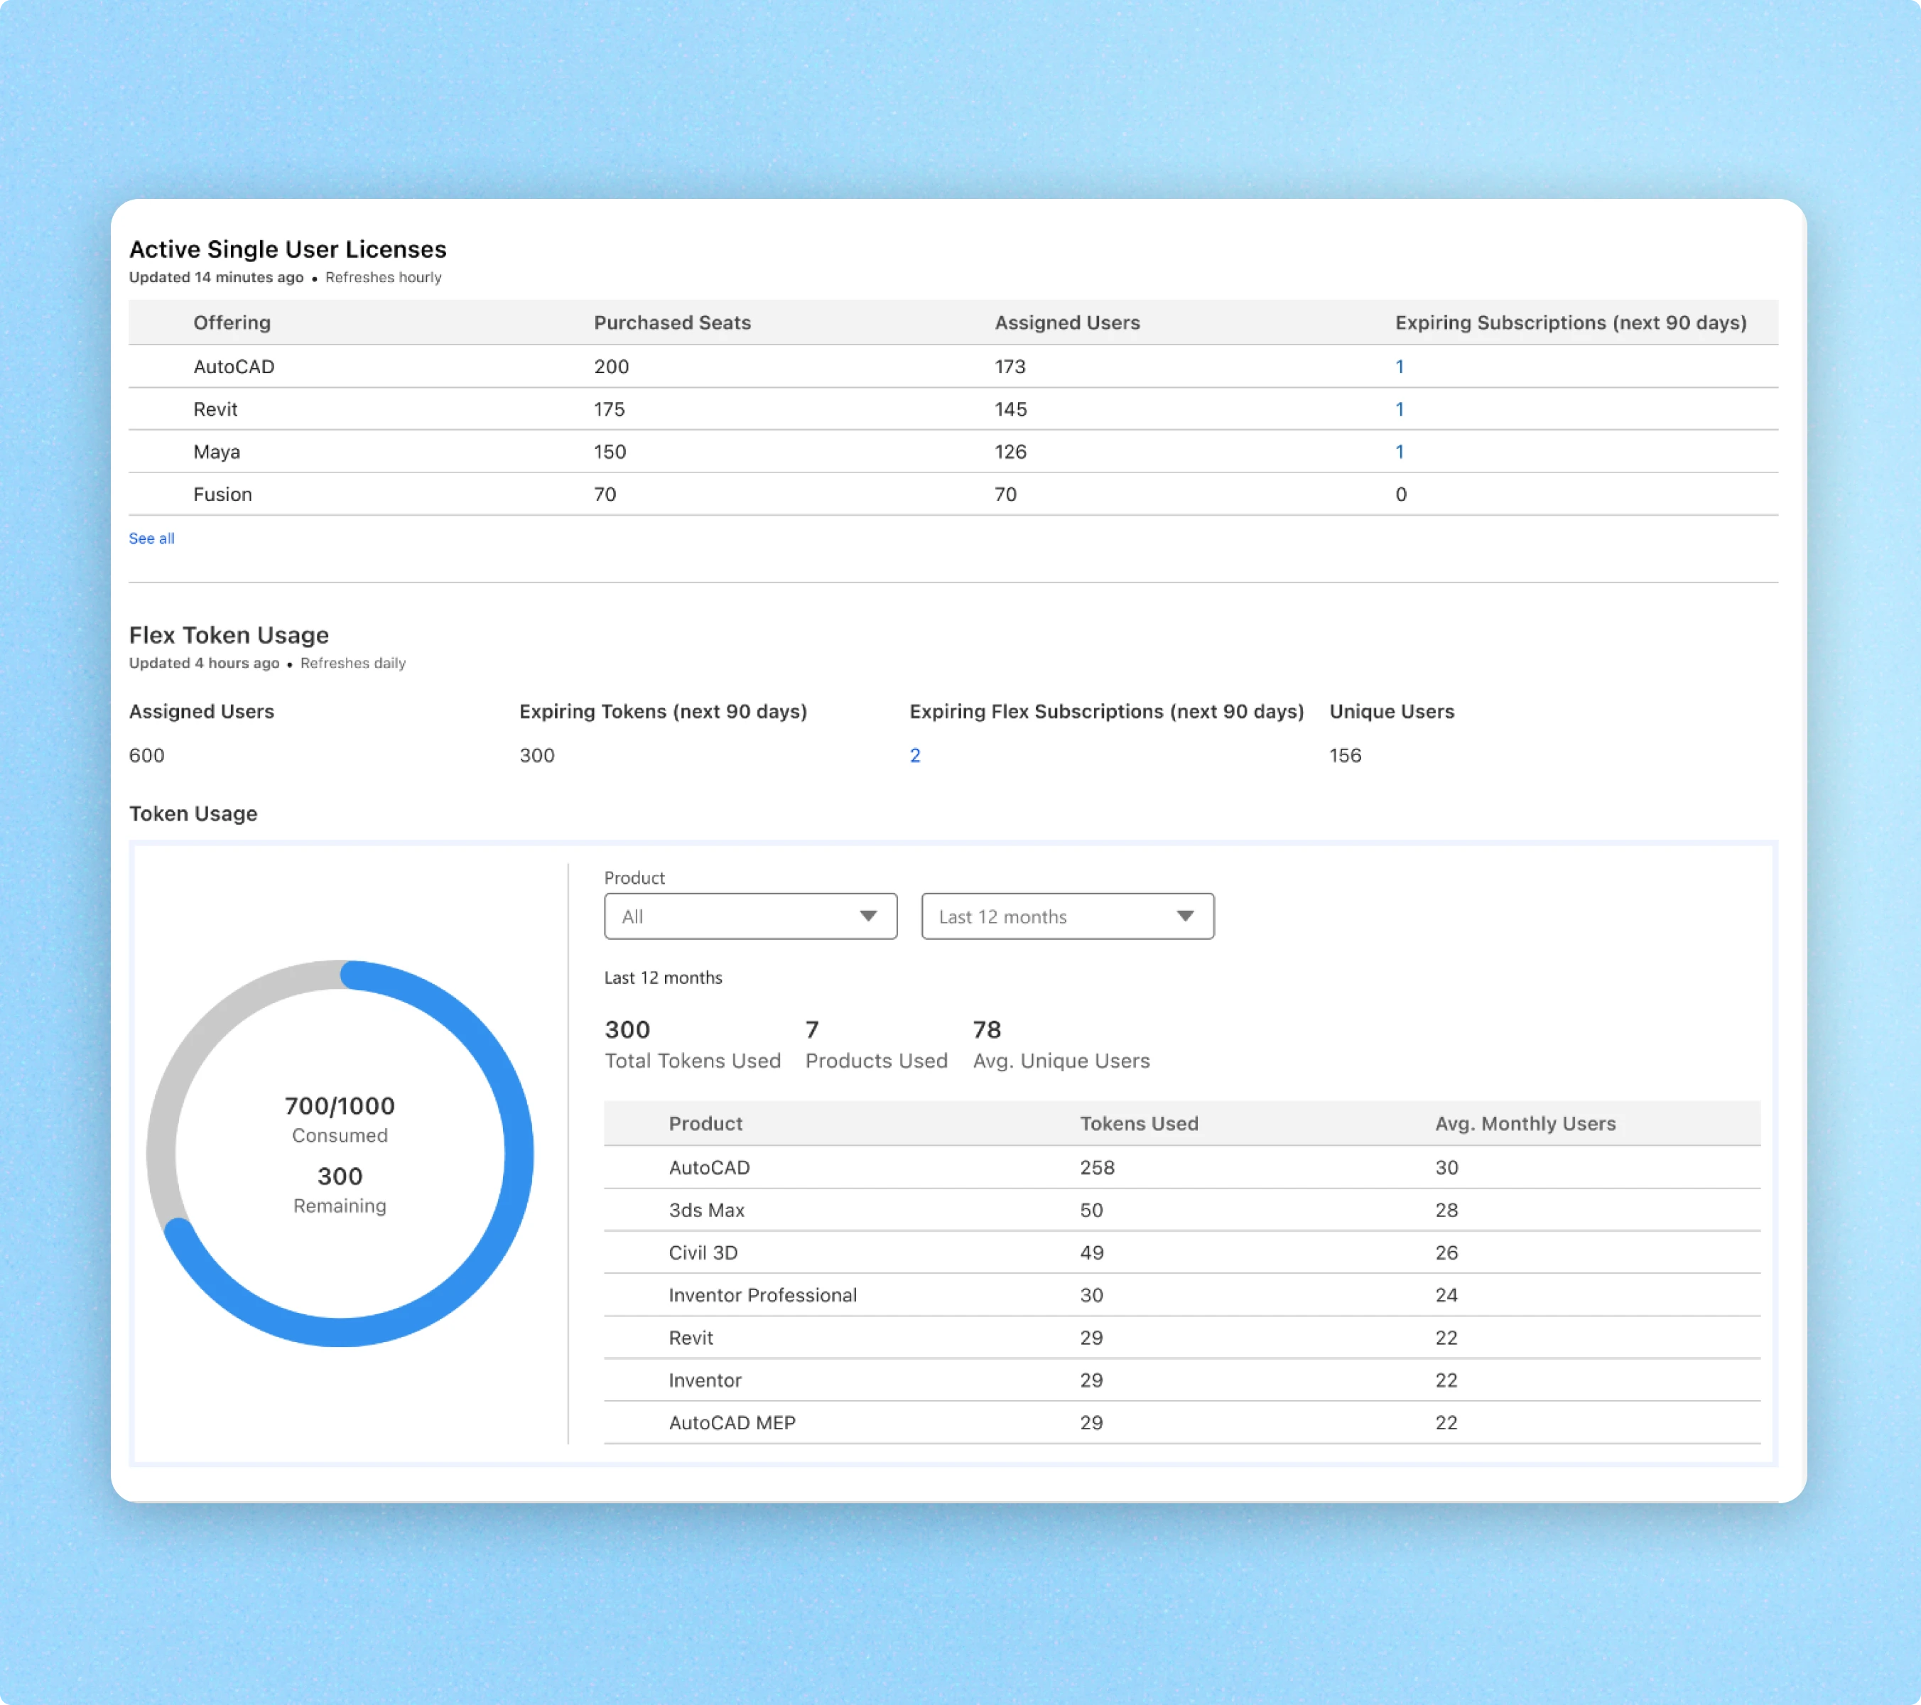Click the Tokens Used column header
This screenshot has width=1921, height=1705.
tap(1139, 1123)
